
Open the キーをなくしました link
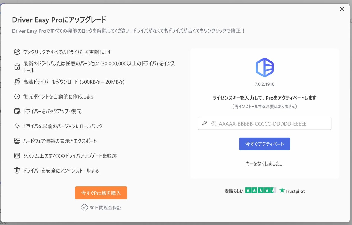265,164
